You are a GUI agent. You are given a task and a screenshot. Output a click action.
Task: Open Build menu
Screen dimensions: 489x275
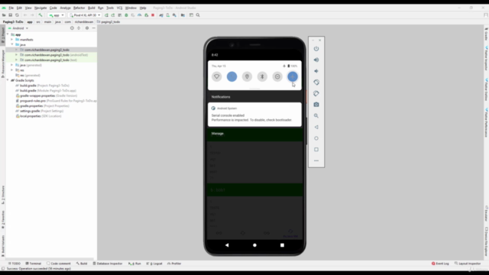point(92,8)
